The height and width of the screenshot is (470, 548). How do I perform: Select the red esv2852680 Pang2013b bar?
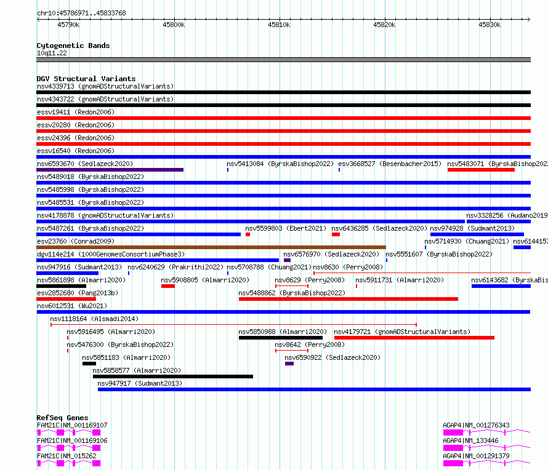coord(66,299)
